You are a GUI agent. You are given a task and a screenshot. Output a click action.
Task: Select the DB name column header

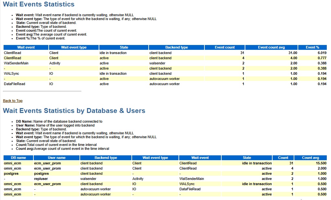click(18, 158)
